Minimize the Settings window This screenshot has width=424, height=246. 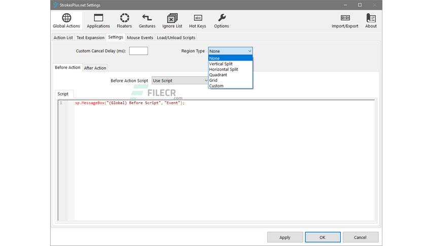tap(345, 5)
